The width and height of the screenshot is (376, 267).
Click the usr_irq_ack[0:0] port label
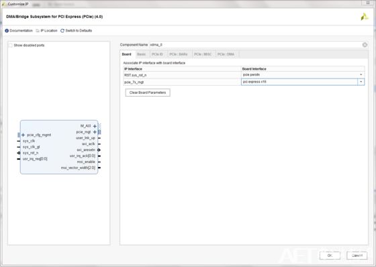tap(83, 156)
